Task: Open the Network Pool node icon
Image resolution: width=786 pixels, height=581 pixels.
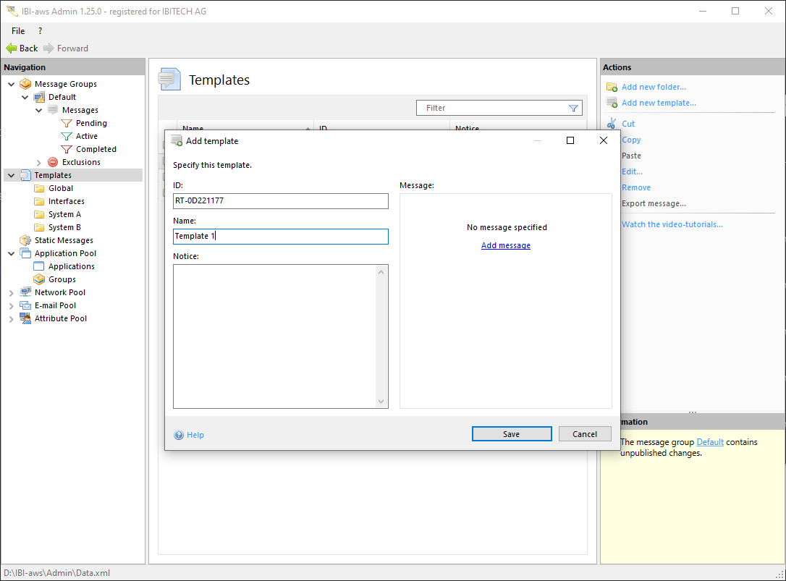Action: (25, 292)
